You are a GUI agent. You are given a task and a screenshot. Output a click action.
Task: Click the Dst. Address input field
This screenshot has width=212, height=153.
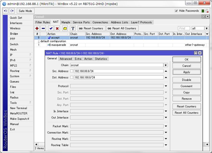(119, 77)
